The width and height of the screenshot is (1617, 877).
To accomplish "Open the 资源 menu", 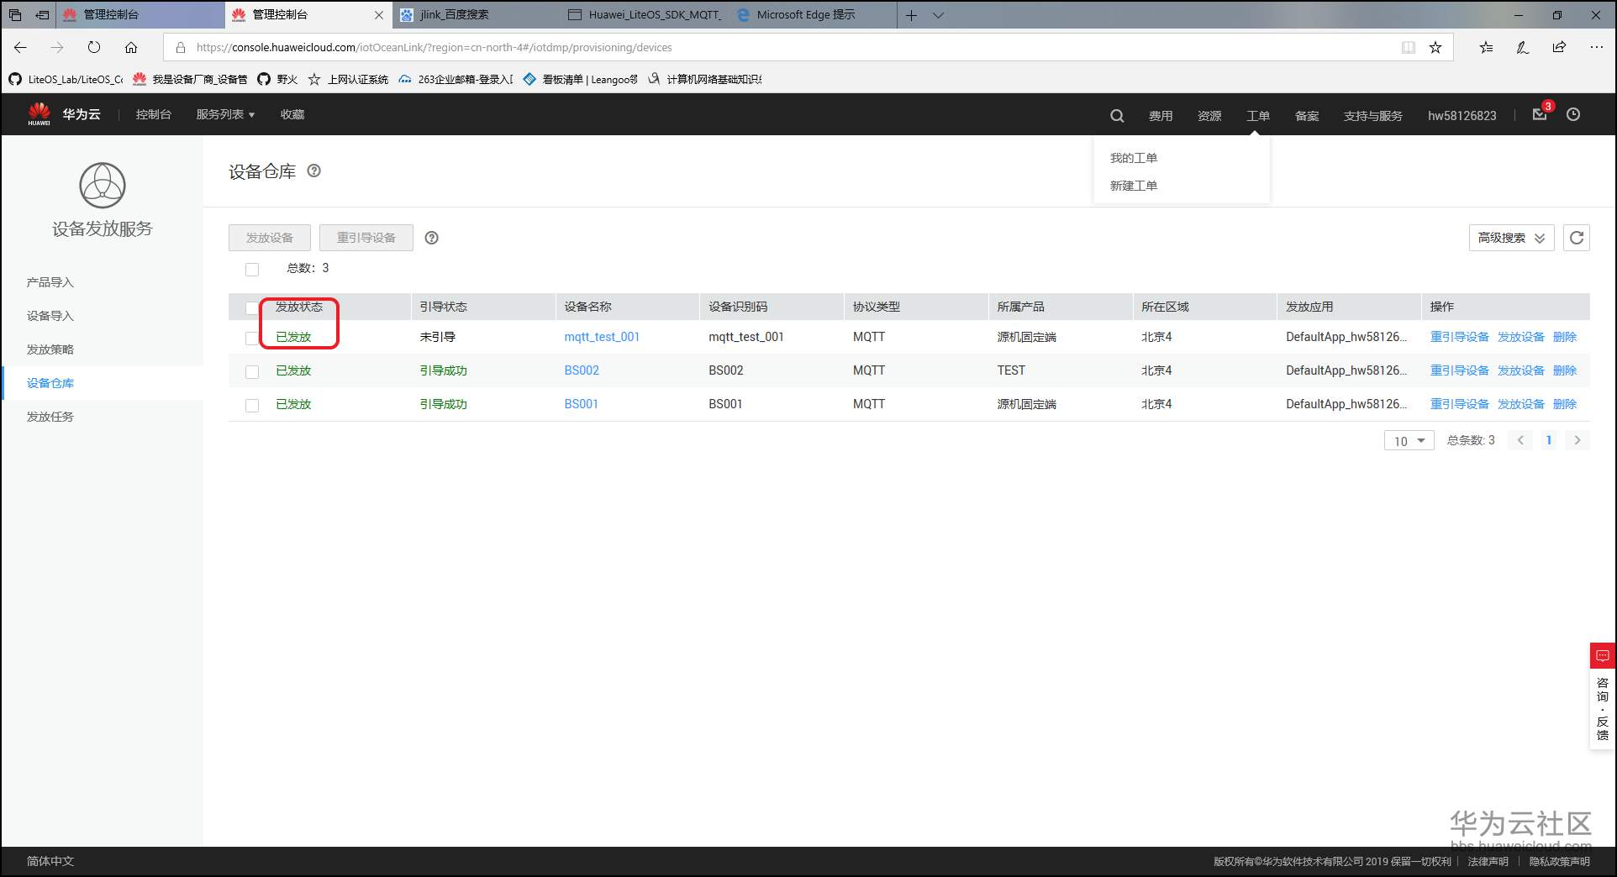I will [1209, 116].
